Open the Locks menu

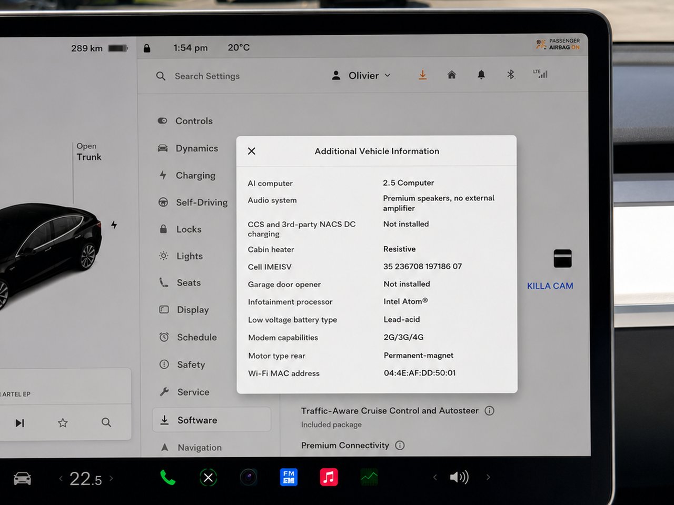point(181,229)
